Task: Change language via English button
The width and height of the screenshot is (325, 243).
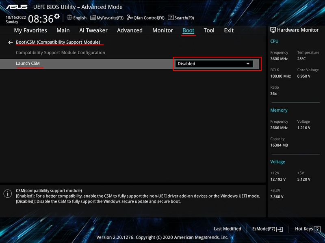Action: [77, 18]
